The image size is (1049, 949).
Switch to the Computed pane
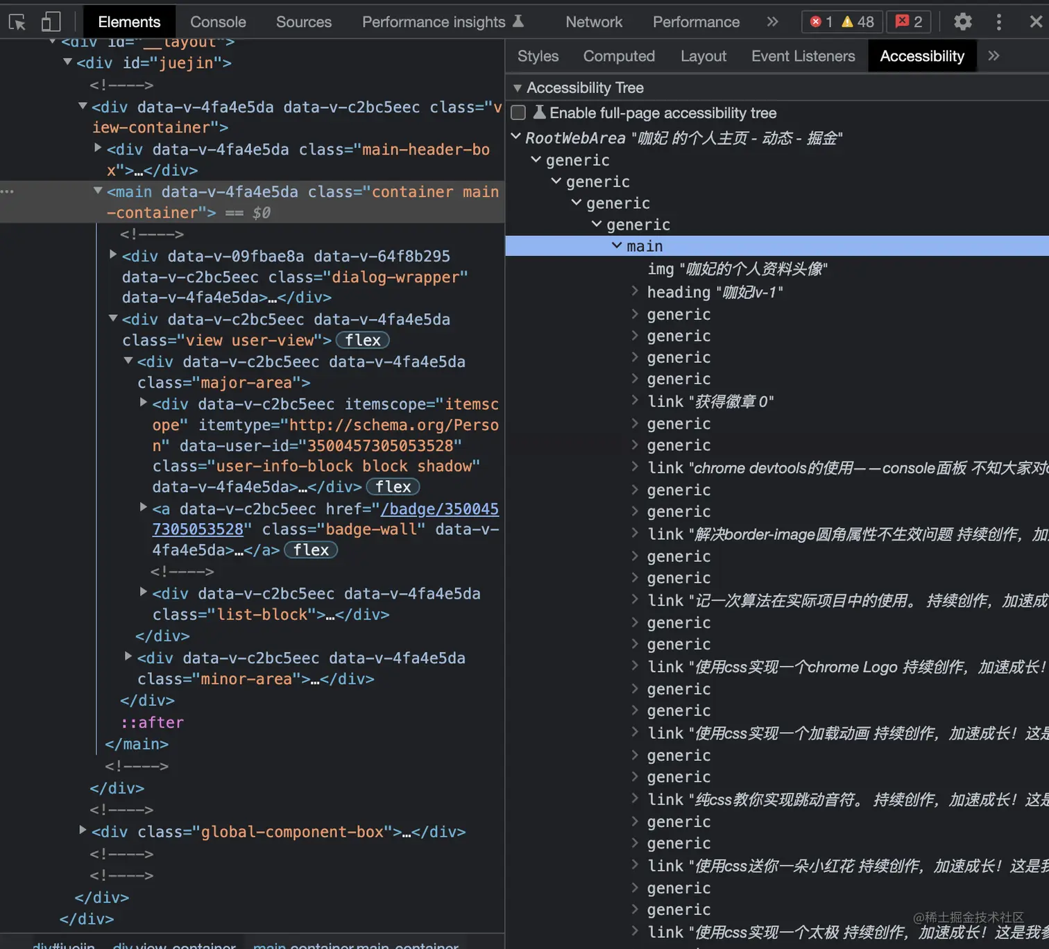tap(619, 56)
